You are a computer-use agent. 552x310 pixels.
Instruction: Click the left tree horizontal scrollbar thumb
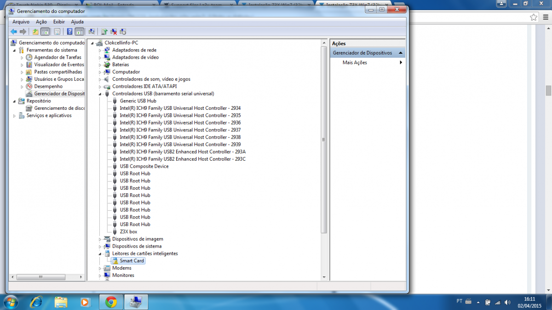41,277
